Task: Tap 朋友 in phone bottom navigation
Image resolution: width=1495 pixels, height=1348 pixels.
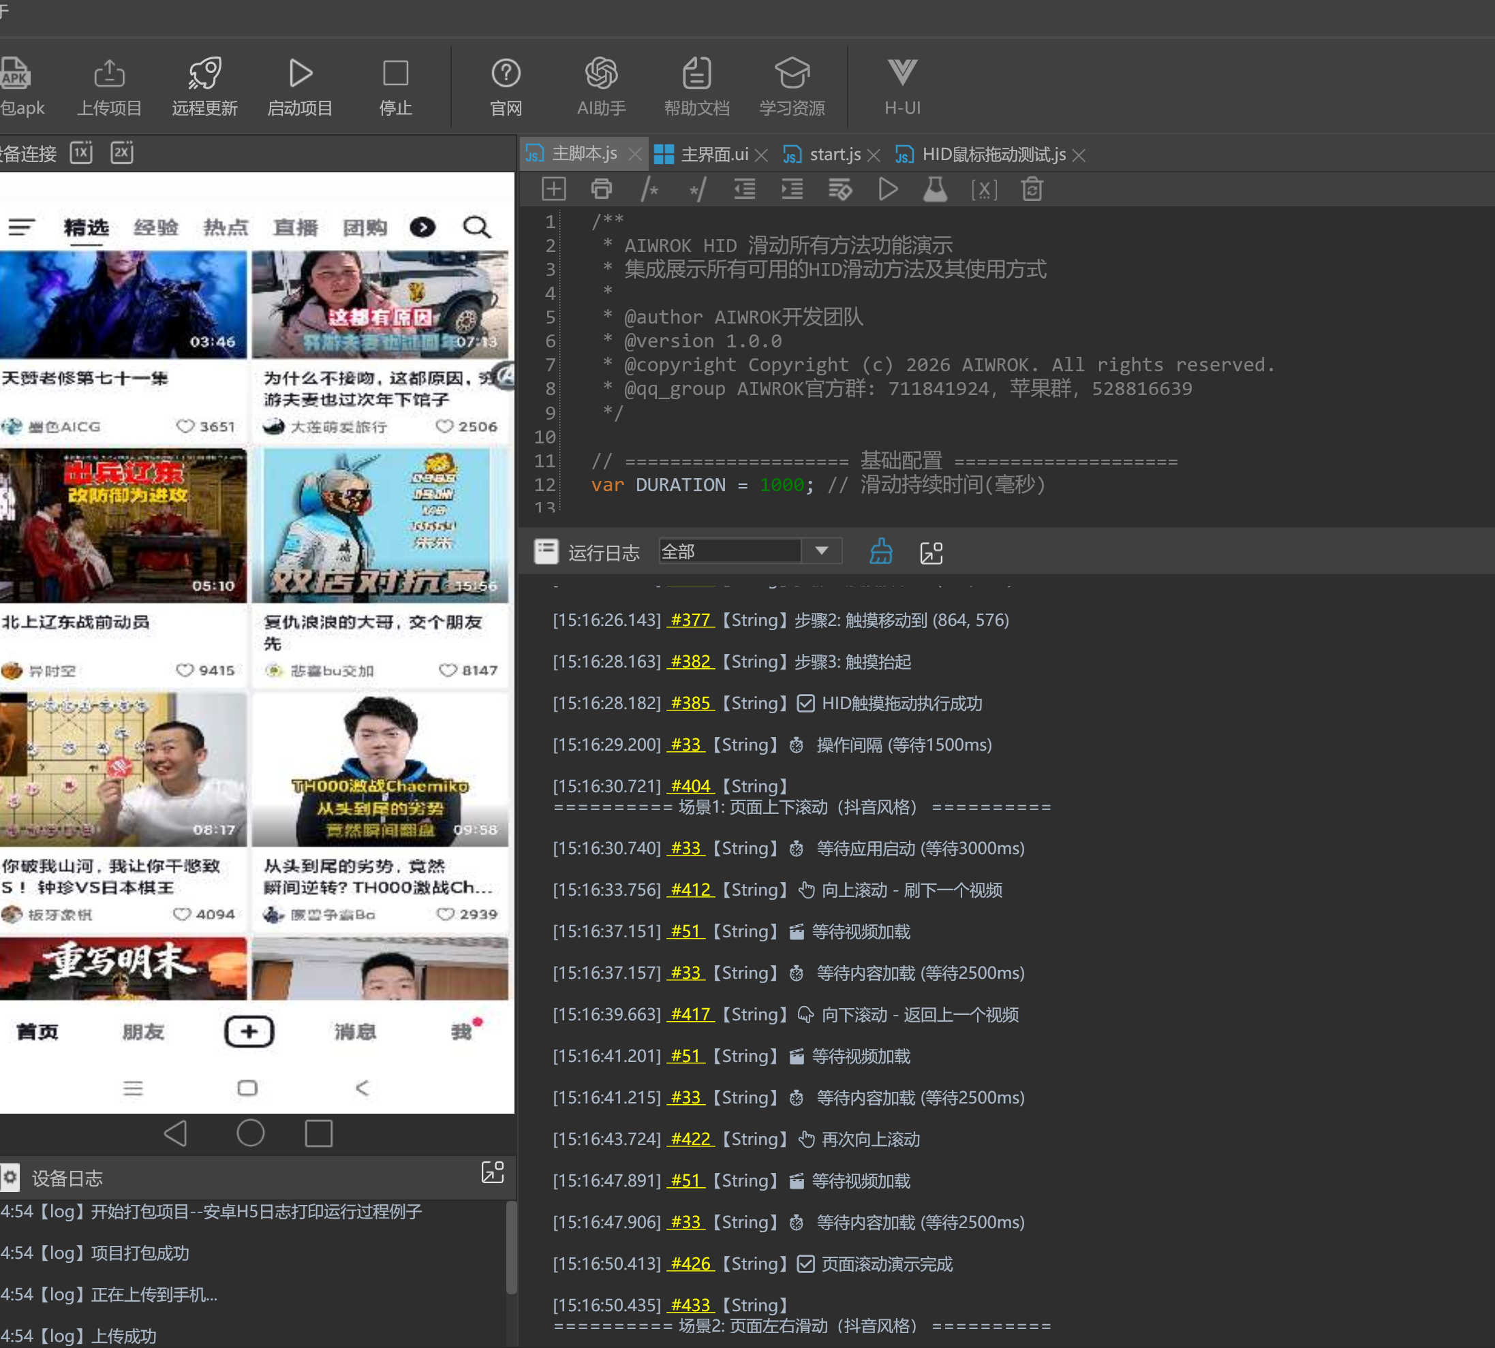Action: coord(143,1032)
